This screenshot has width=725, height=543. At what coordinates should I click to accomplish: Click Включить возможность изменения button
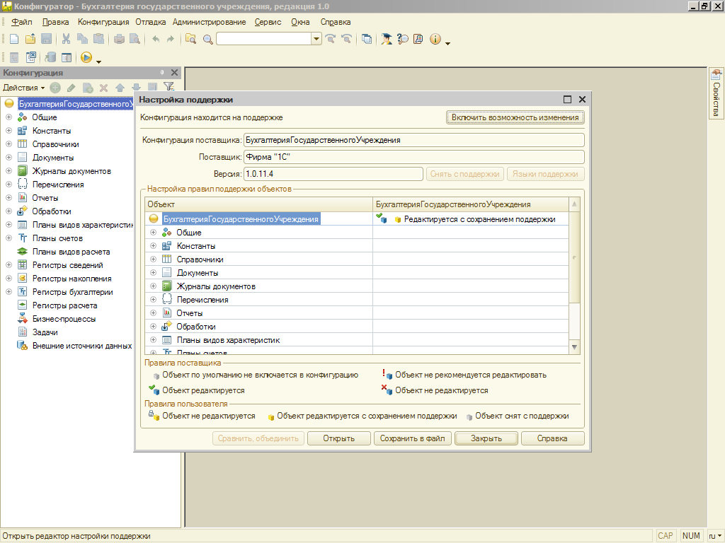click(x=515, y=117)
